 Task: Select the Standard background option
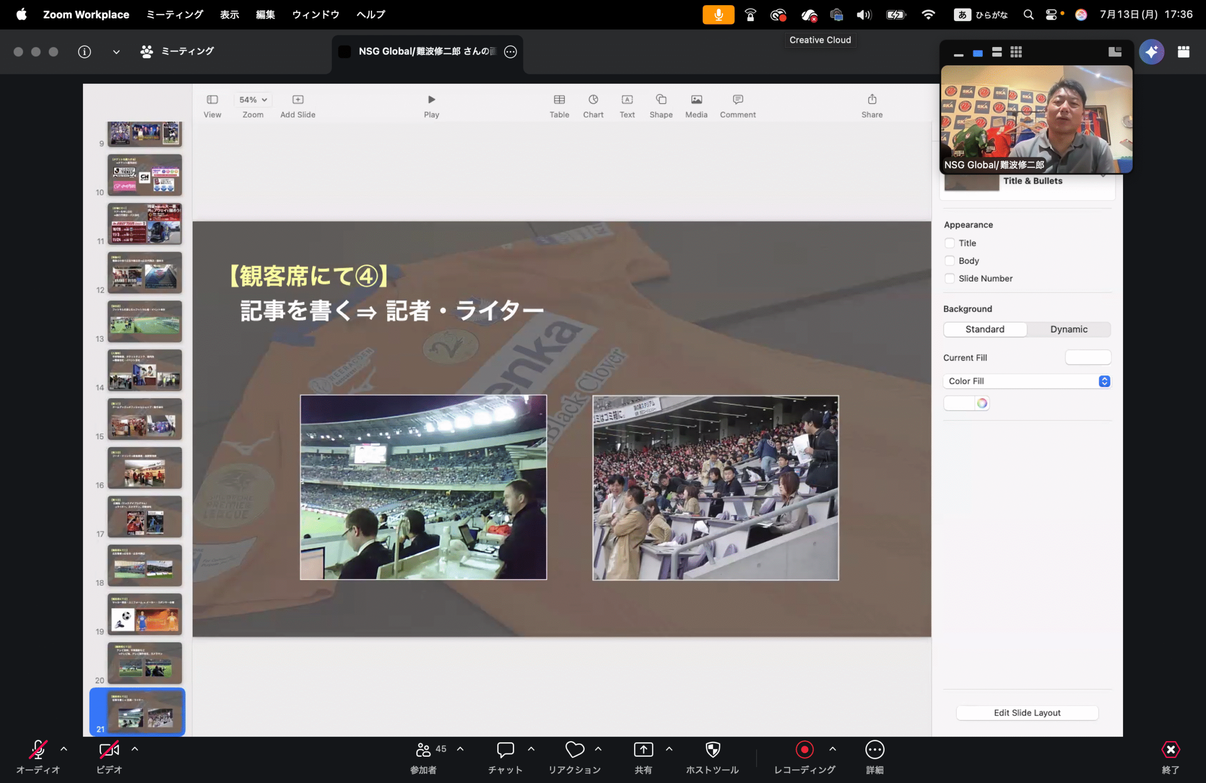(x=985, y=329)
